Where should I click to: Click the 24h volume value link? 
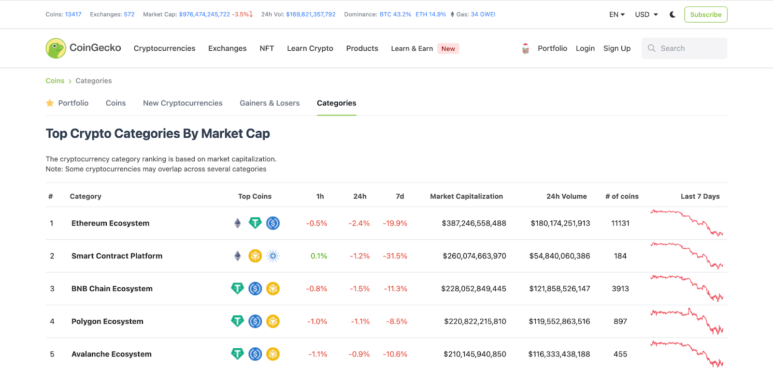click(x=311, y=14)
